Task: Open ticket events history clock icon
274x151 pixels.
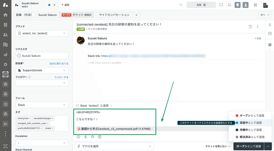Action: tap(250, 27)
